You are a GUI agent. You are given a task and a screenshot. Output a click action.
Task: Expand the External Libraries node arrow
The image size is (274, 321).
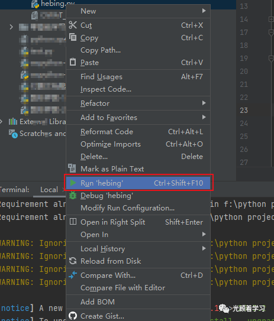point(1,122)
